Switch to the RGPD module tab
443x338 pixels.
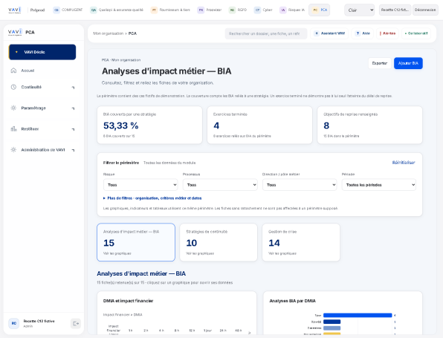click(x=238, y=10)
